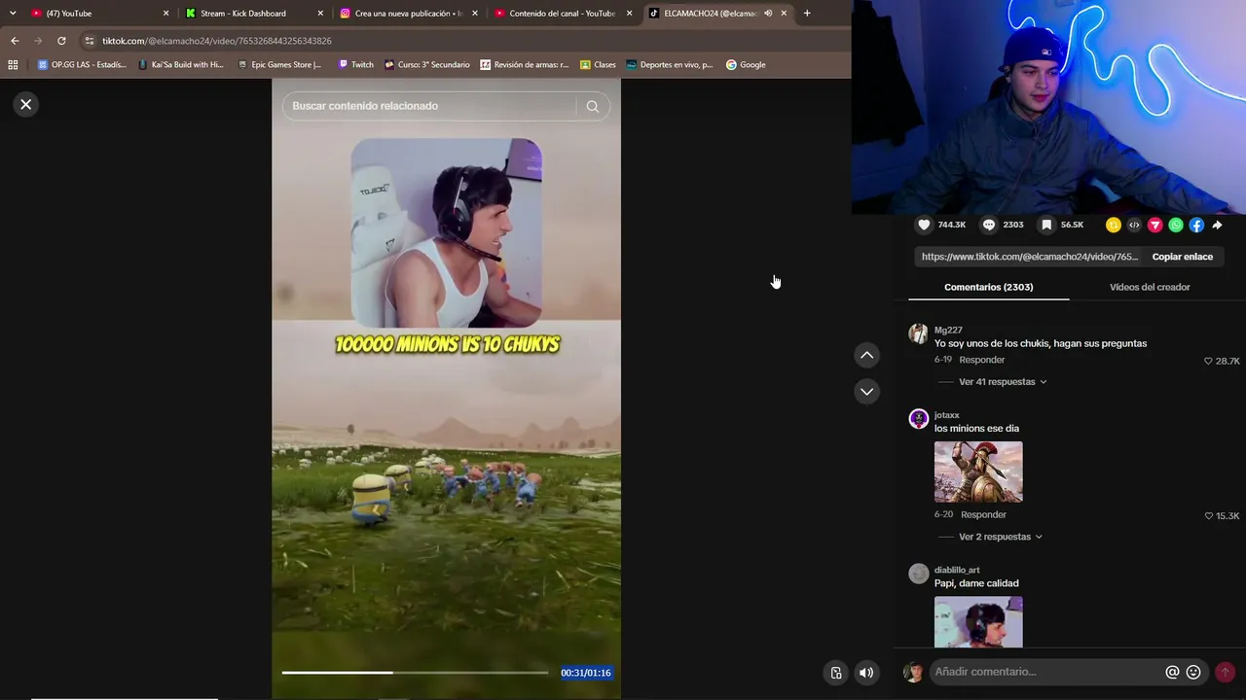The image size is (1246, 700).
Task: Open the Epic Games Store bookmark
Action: pyautogui.click(x=279, y=65)
